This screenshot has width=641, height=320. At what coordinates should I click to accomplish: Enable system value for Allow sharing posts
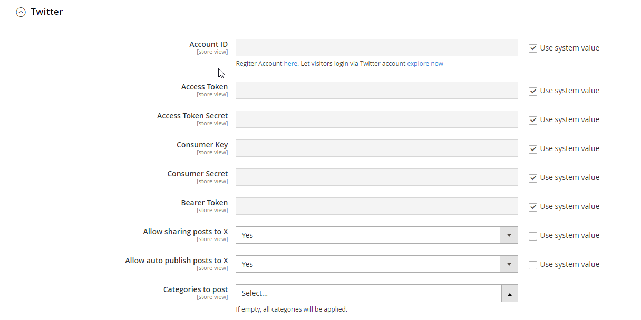coord(533,236)
